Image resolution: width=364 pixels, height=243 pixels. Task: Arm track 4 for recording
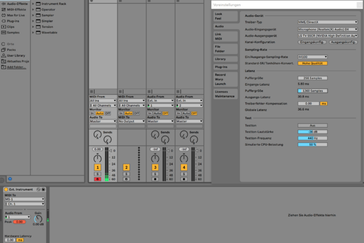pos(184,179)
